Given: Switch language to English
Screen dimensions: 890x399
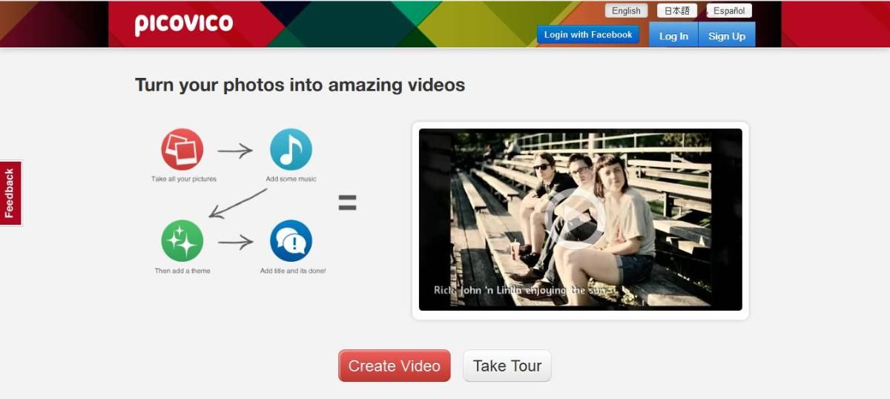Looking at the screenshot, I should click(x=626, y=11).
